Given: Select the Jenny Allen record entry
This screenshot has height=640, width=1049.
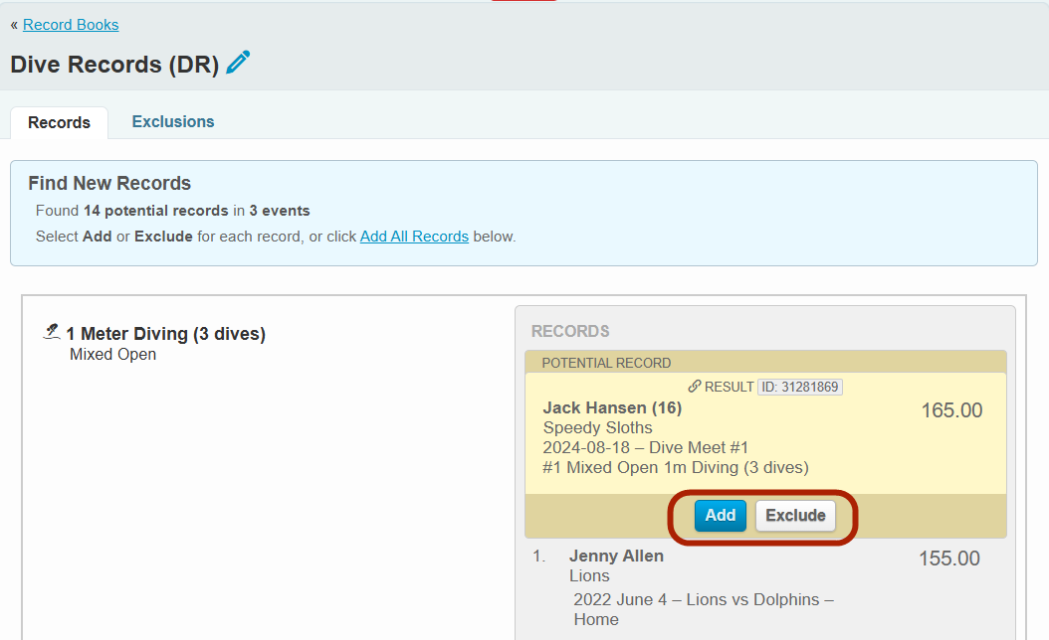Looking at the screenshot, I should click(x=616, y=556).
